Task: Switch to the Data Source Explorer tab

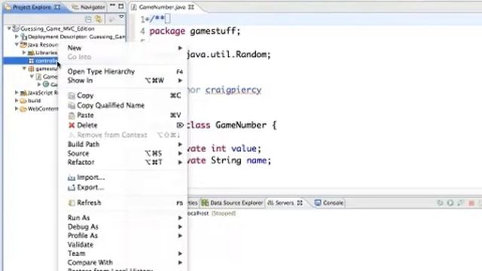Action: [233, 202]
